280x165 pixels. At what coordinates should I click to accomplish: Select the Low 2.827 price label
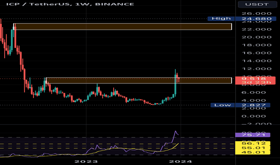240,105
